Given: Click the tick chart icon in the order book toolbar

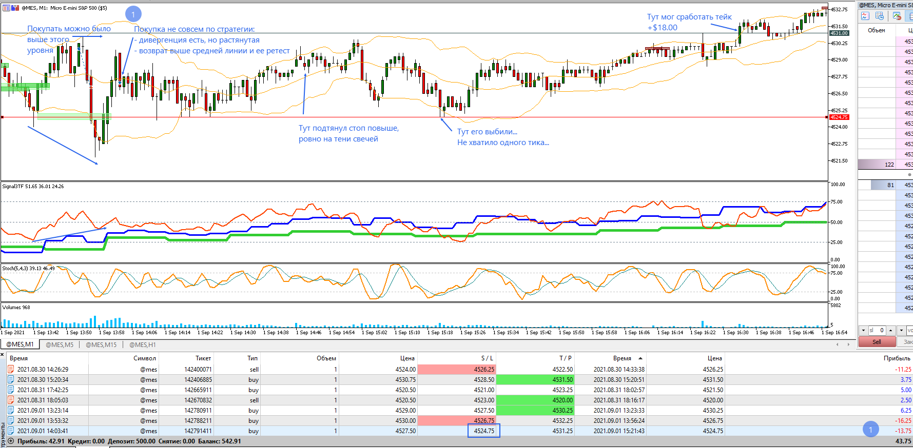Looking at the screenshot, I should (865, 16).
